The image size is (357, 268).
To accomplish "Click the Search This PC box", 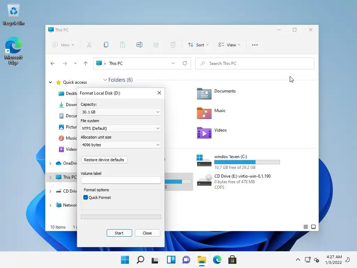I will coord(255,64).
